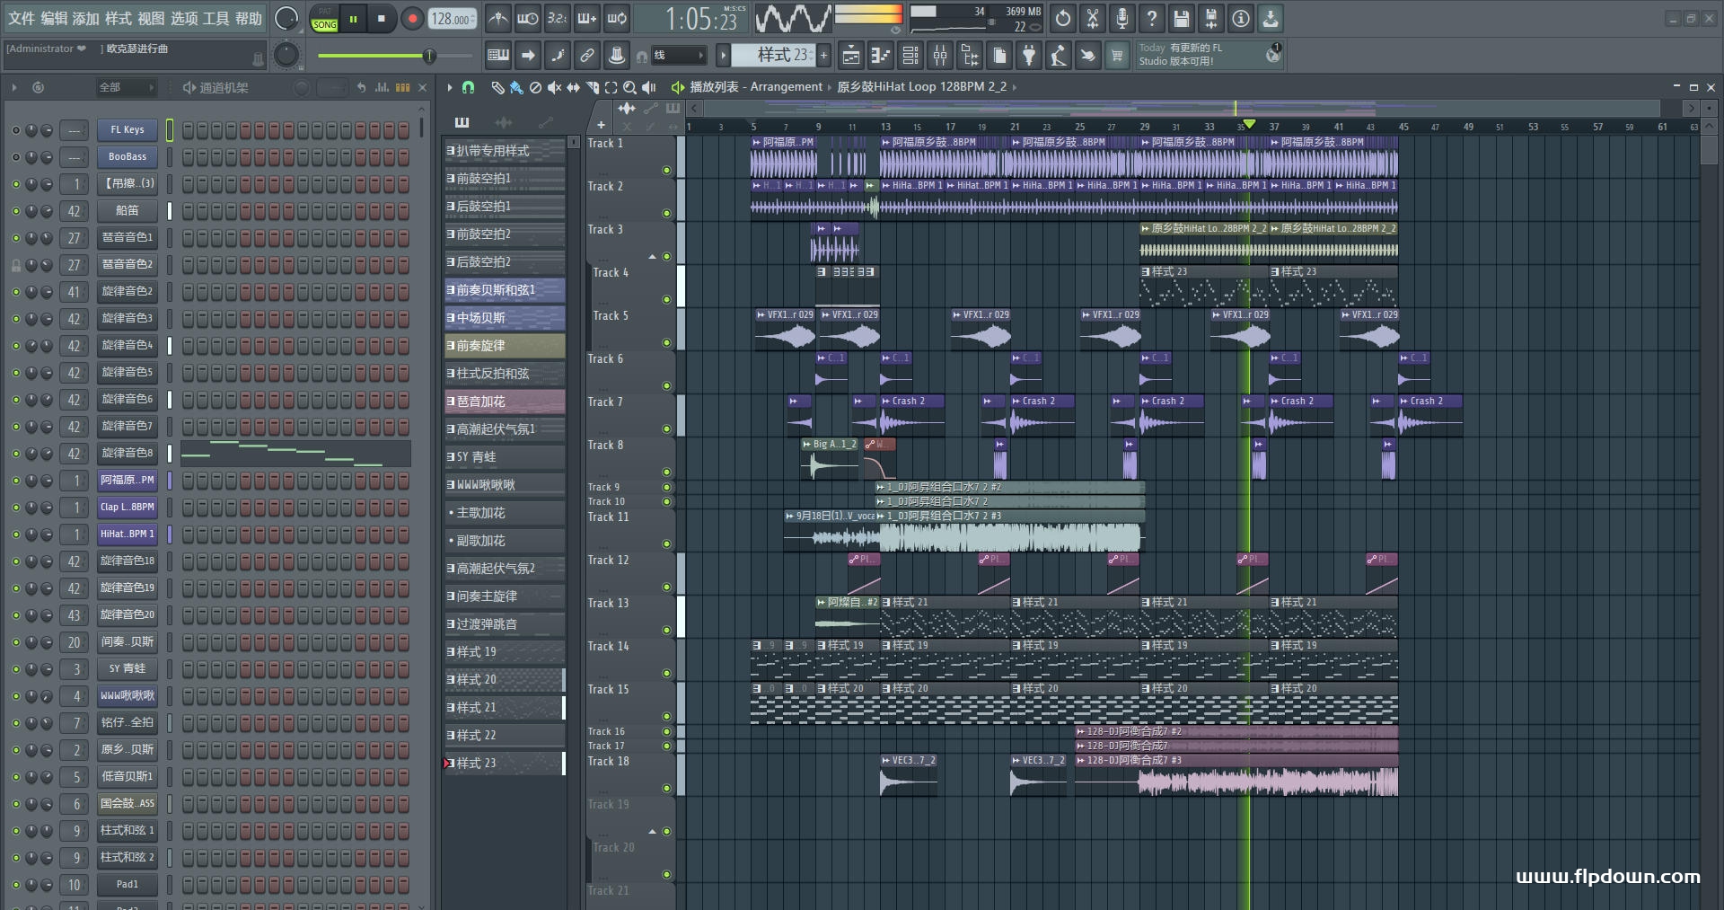
Task: Open the arrangement dropdown 播放列表 - Arrangement
Action: click(x=755, y=87)
